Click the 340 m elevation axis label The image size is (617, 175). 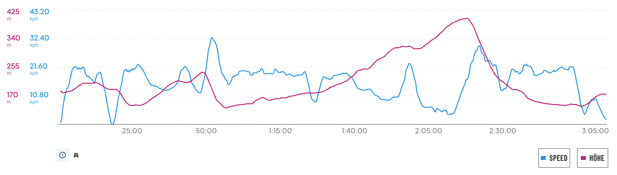point(13,38)
